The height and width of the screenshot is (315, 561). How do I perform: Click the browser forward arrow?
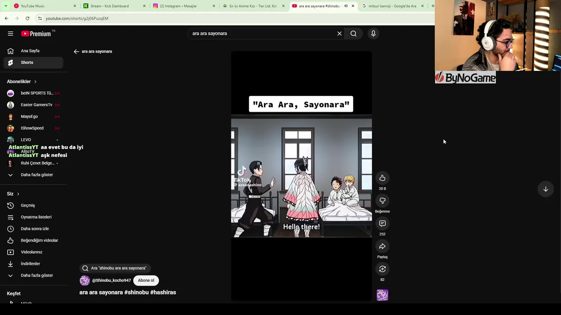[x=17, y=18]
